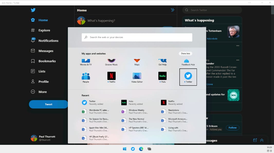Open Microsoft Edge from the taskbar
The width and height of the screenshot is (274, 153).
141,149
